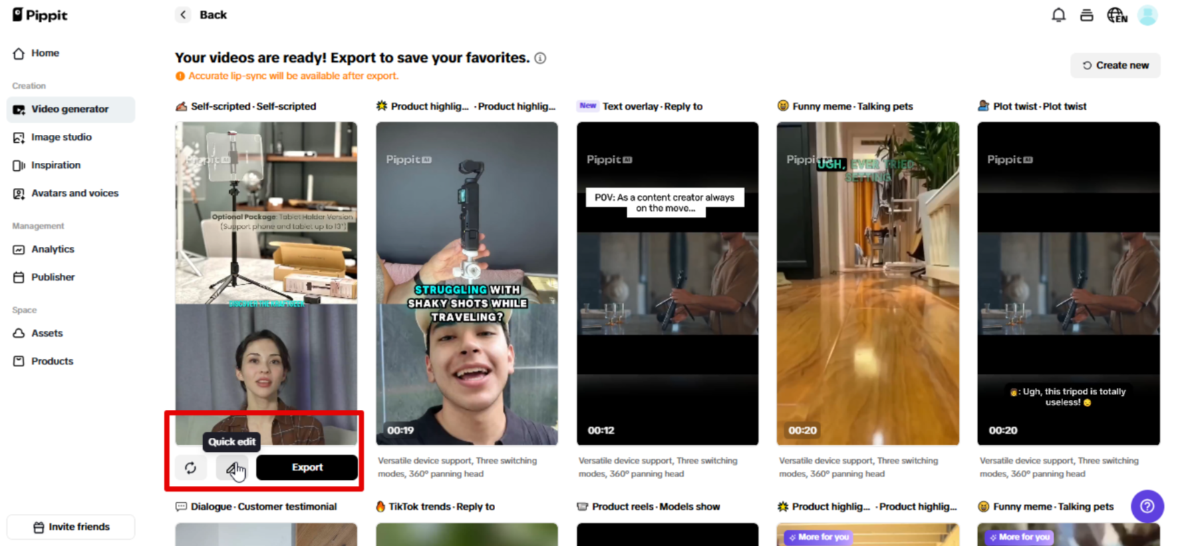1188x546 pixels.
Task: Click Inspiration icon
Action: pos(19,166)
